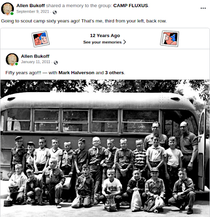
Task: Click the globe privacy icon beside September 9, 2021
Action: [55, 12]
